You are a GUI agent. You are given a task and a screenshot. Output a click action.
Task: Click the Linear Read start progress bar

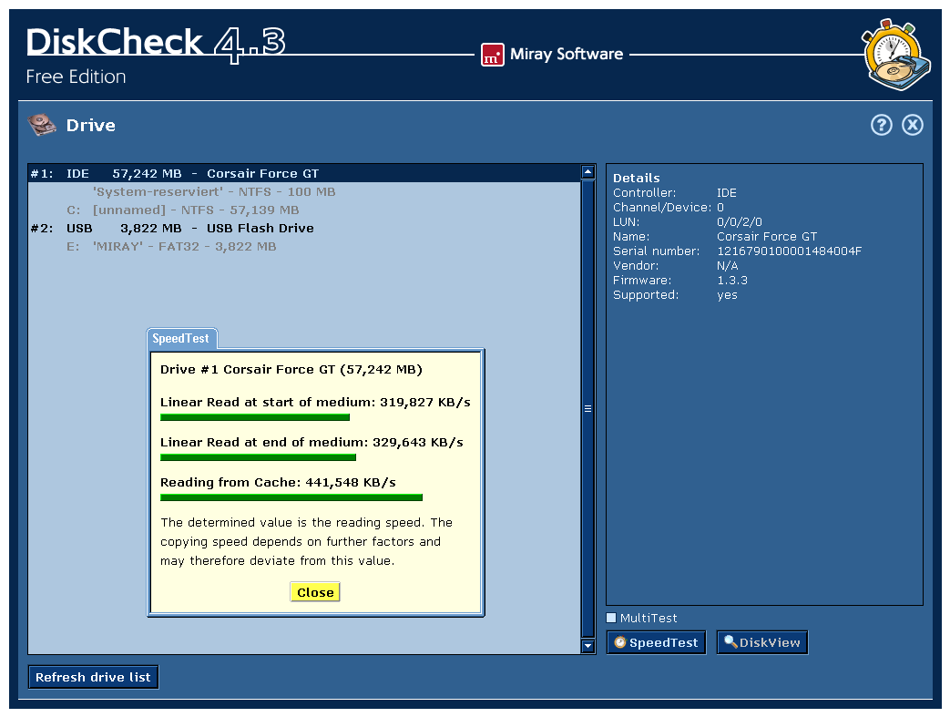[255, 417]
